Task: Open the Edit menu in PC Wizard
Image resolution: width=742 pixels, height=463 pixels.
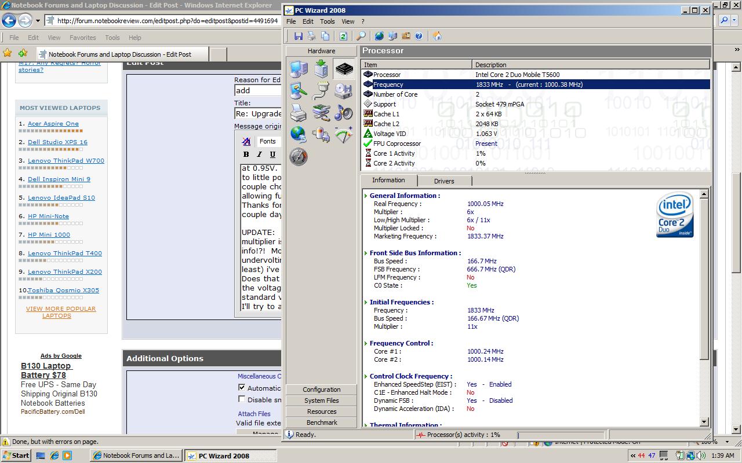Action: coord(308,21)
